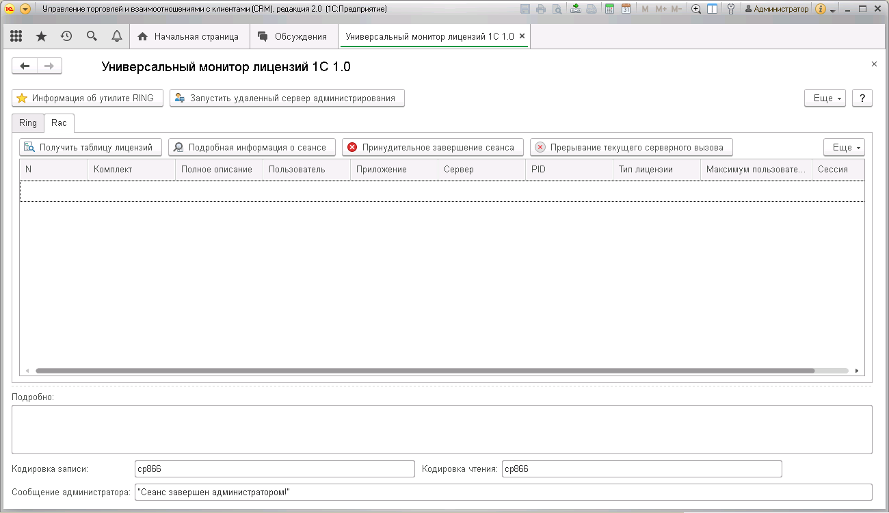Click the Комплект column header

click(131, 169)
